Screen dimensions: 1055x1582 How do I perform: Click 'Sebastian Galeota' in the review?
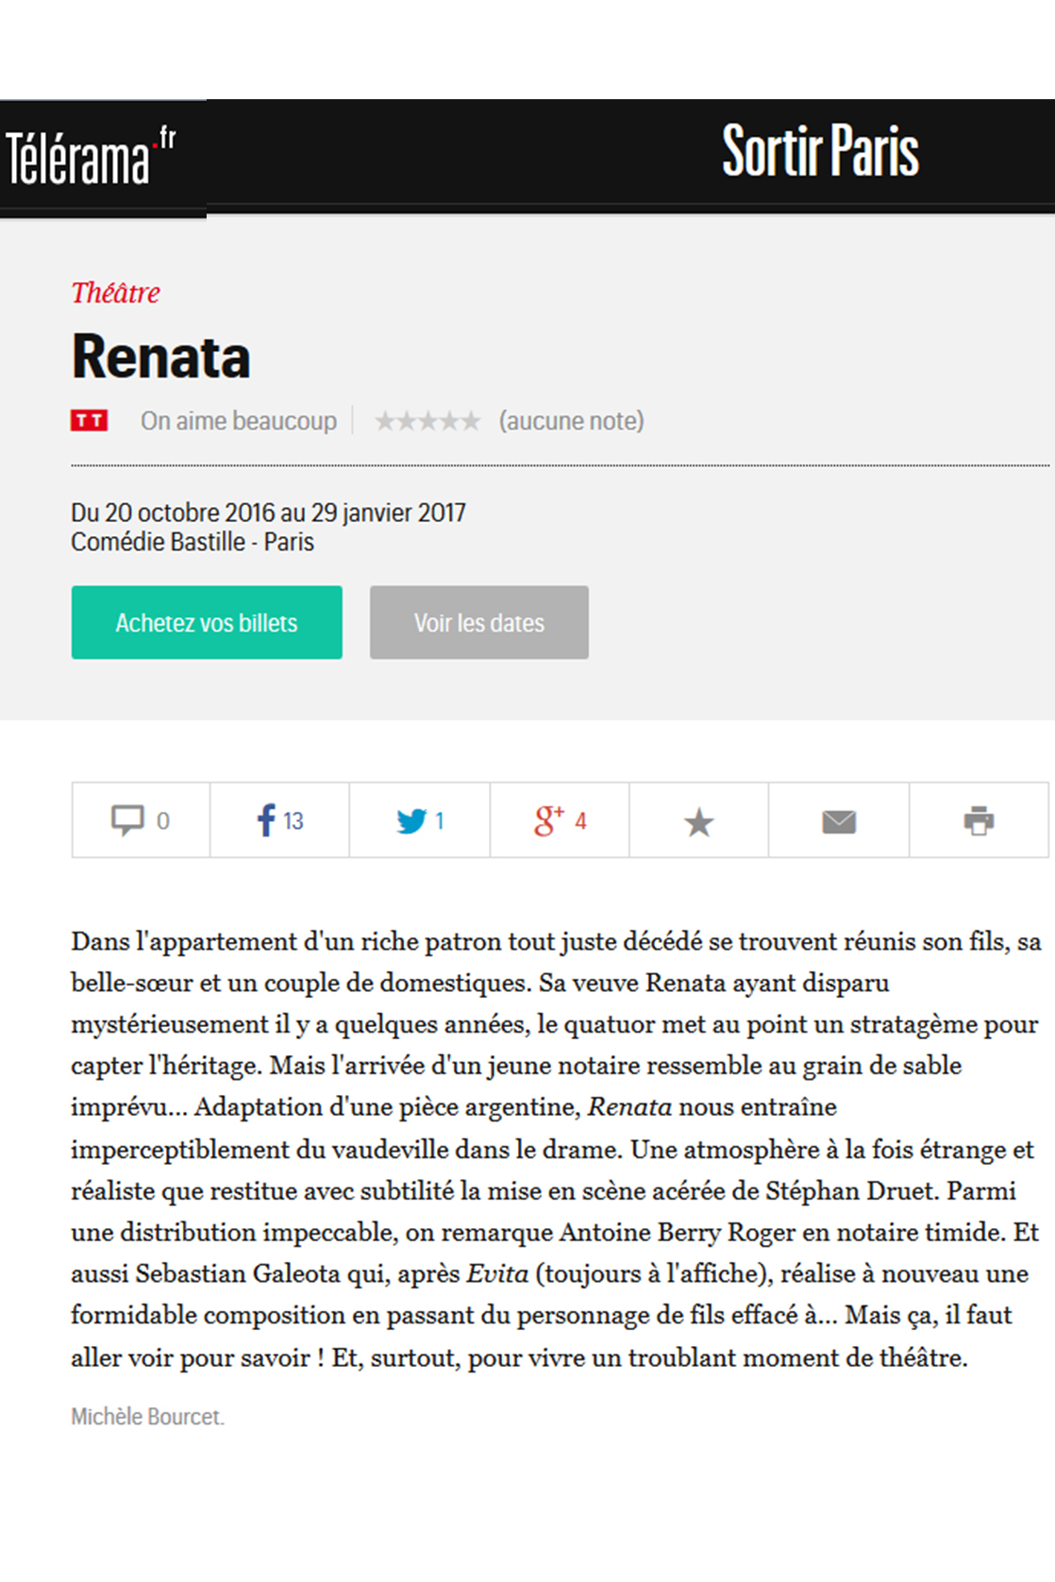click(x=238, y=1274)
